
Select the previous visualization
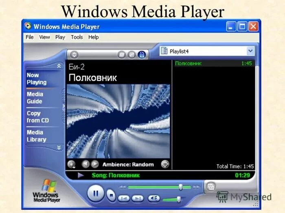85,164
